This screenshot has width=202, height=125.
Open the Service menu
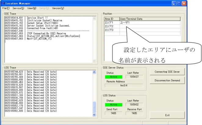click(18, 8)
